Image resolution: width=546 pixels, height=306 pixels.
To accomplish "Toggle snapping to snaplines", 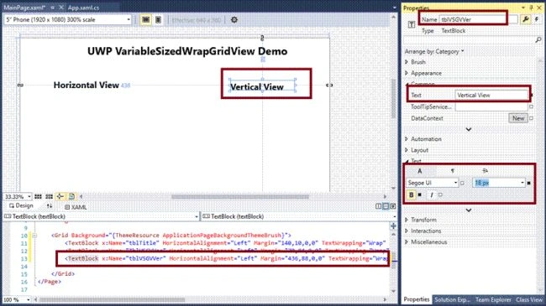I will point(60,197).
